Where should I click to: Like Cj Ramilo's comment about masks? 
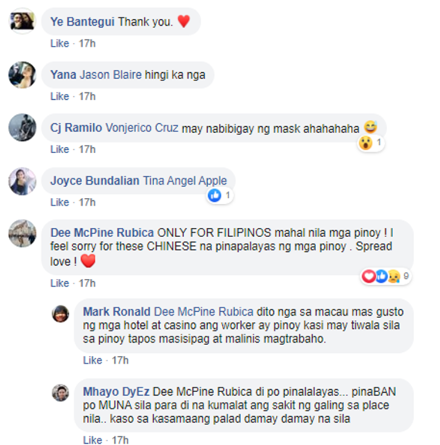coord(60,149)
